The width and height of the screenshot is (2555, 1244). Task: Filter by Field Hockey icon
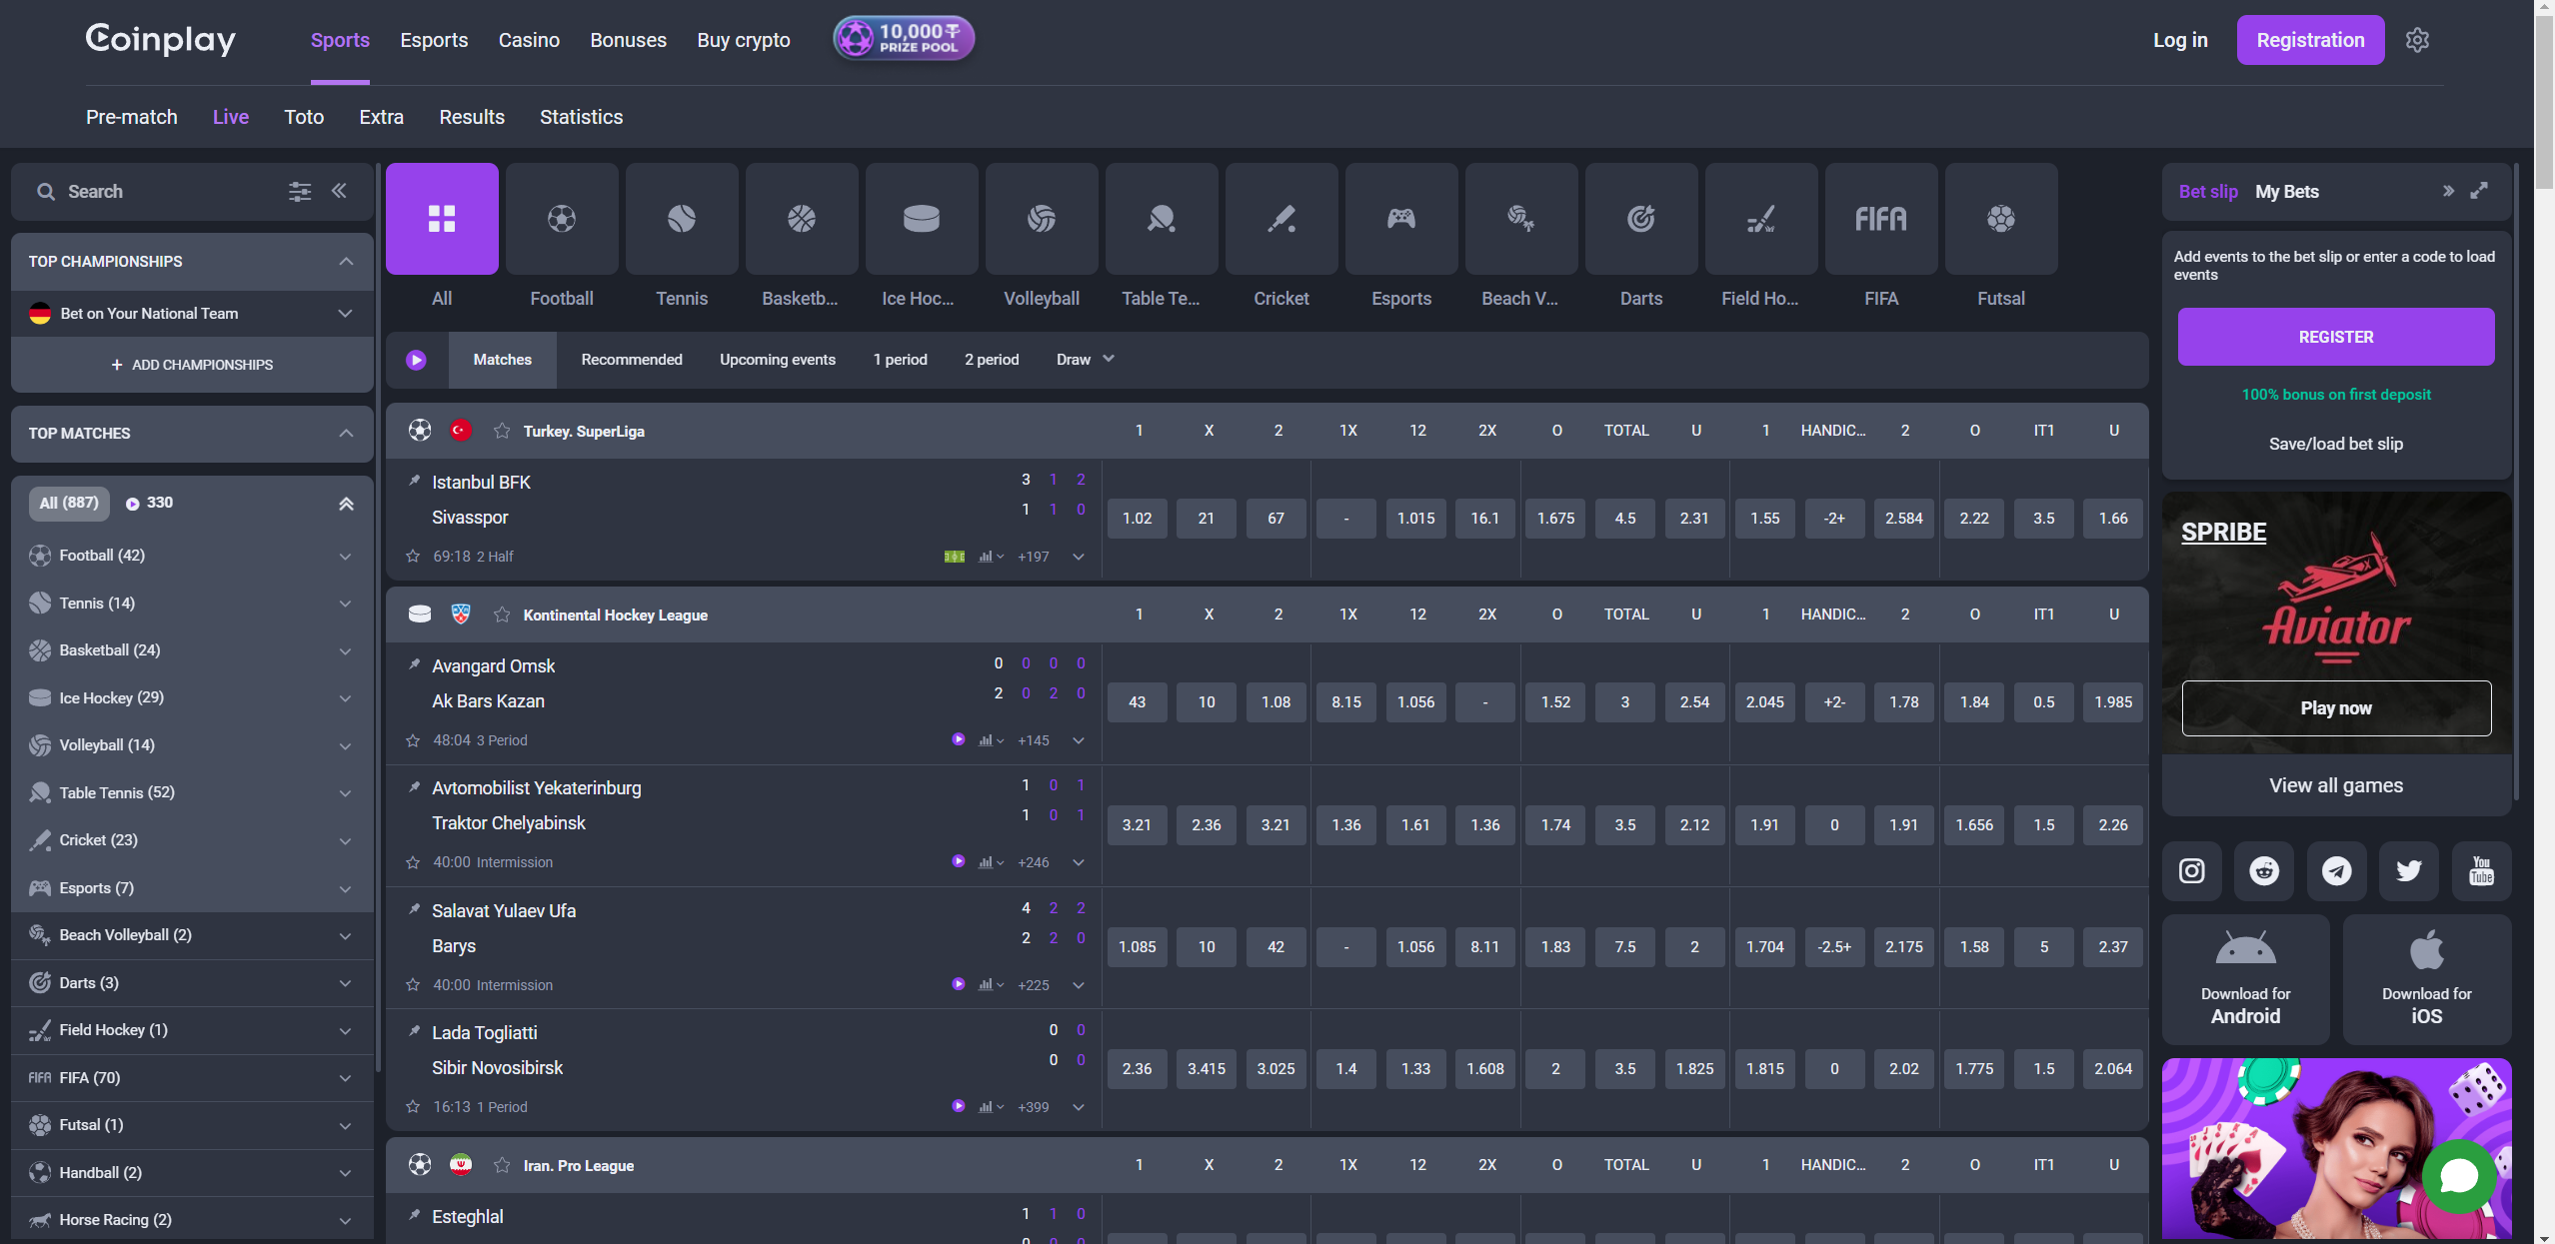[1761, 219]
